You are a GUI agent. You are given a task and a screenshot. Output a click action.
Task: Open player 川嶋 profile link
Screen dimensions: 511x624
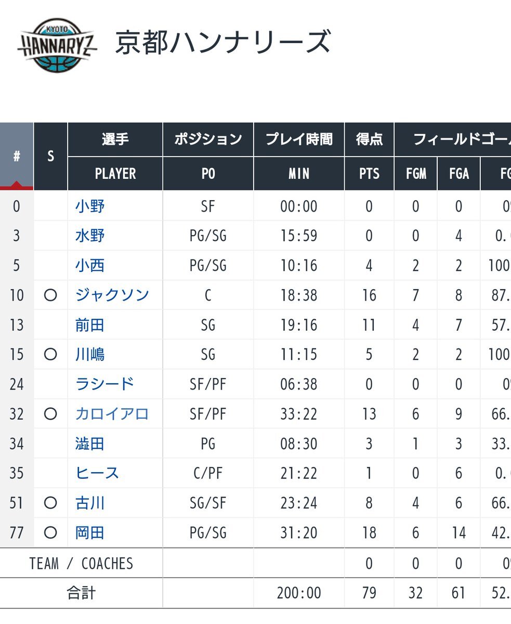pyautogui.click(x=90, y=355)
